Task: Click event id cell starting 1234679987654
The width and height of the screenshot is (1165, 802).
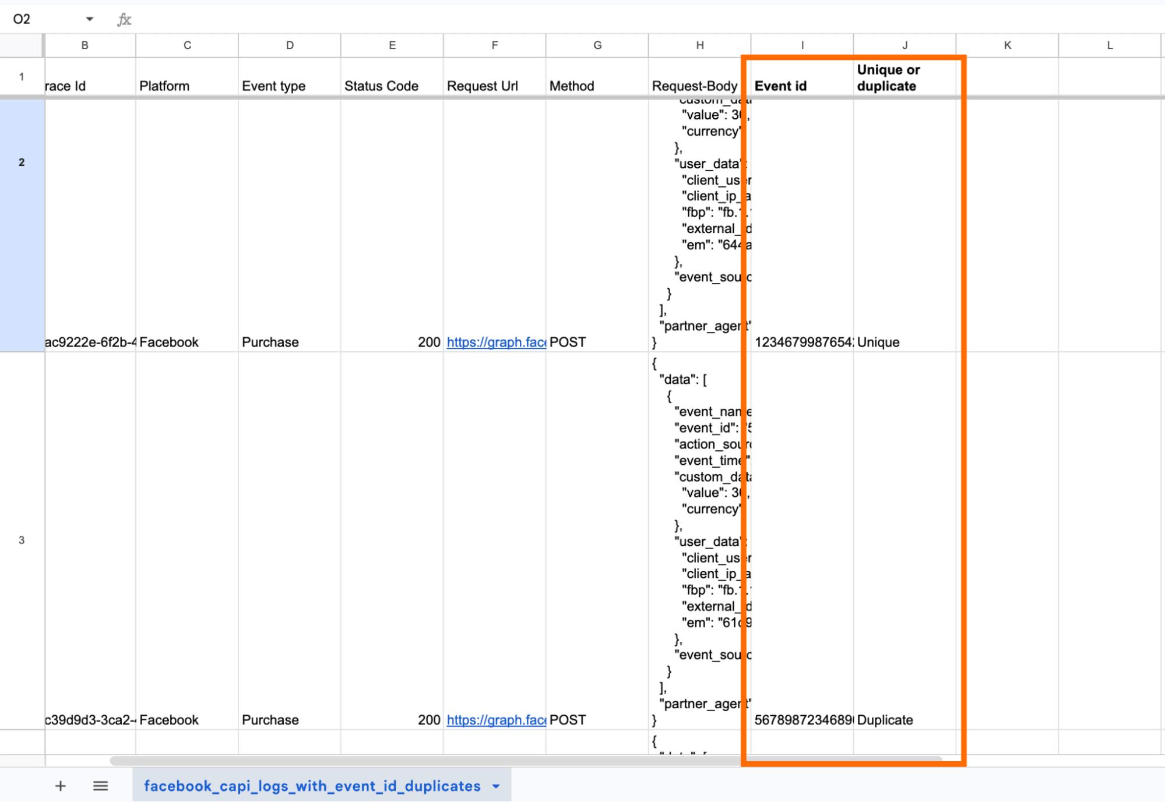Action: point(803,225)
